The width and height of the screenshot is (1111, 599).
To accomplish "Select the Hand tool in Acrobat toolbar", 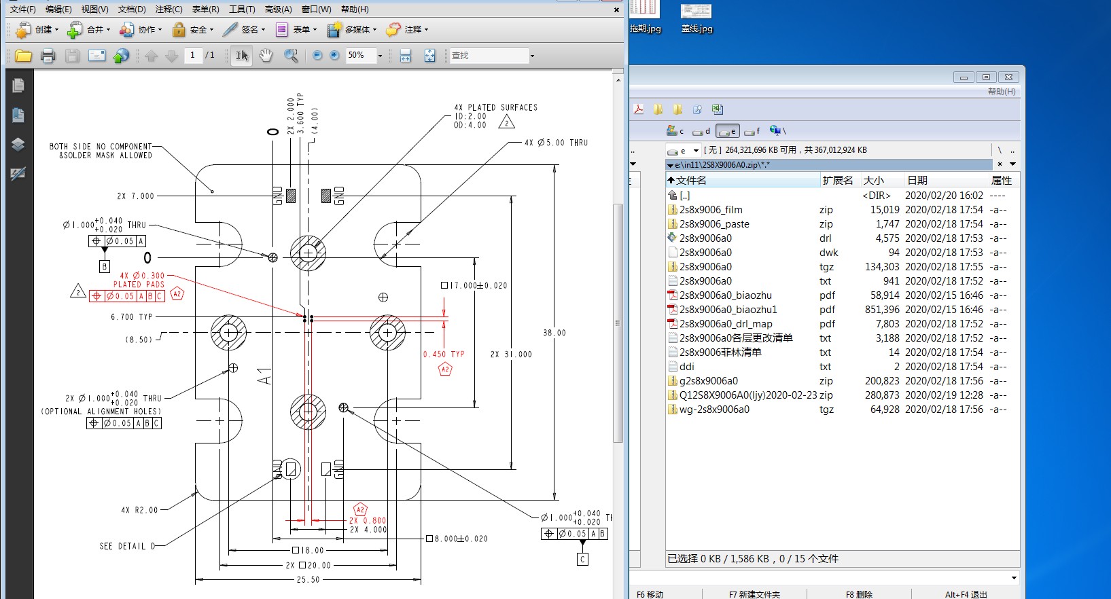I will (x=266, y=56).
